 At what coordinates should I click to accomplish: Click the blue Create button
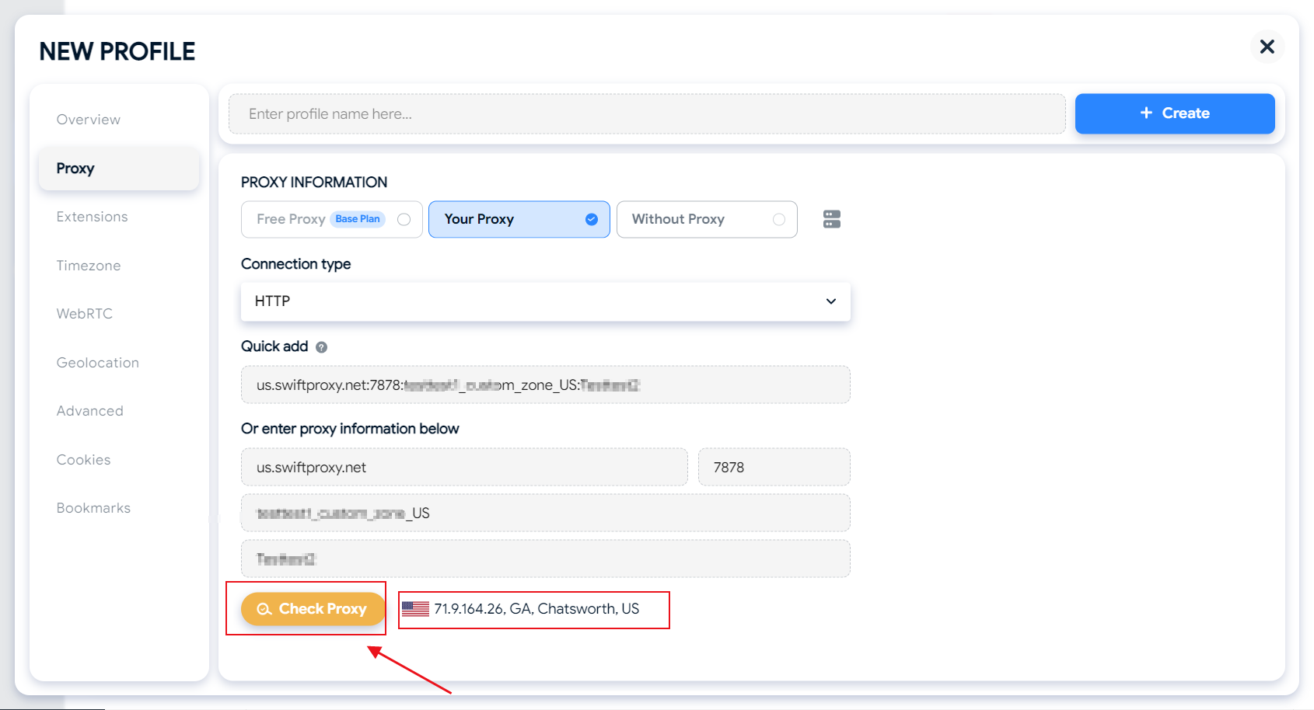[1174, 113]
